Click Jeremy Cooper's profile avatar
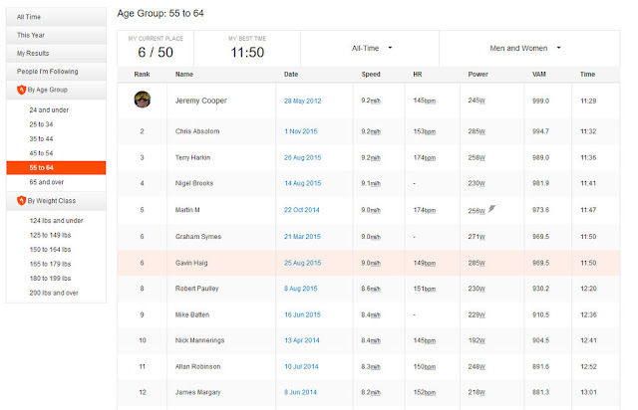638x410 pixels. point(143,101)
